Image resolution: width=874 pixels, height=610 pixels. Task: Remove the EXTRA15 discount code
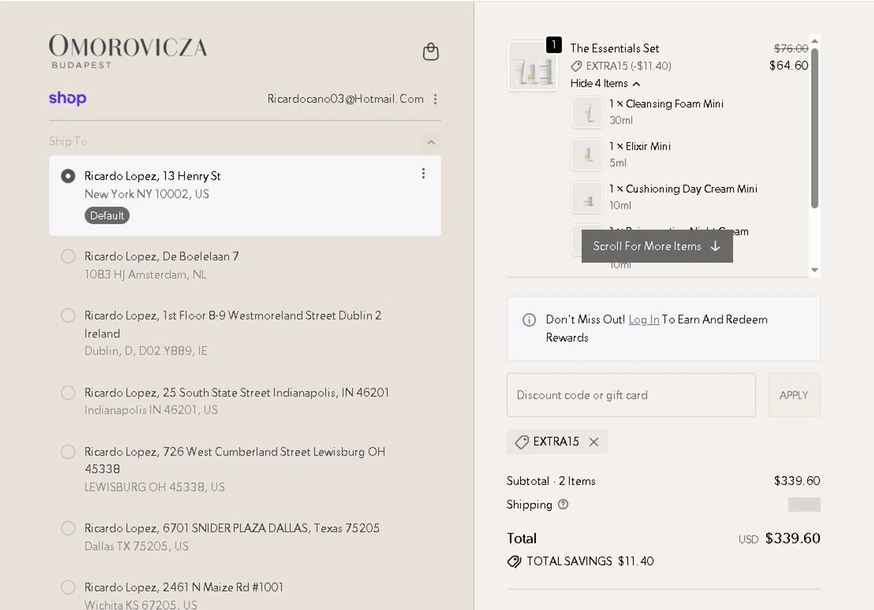click(x=594, y=442)
